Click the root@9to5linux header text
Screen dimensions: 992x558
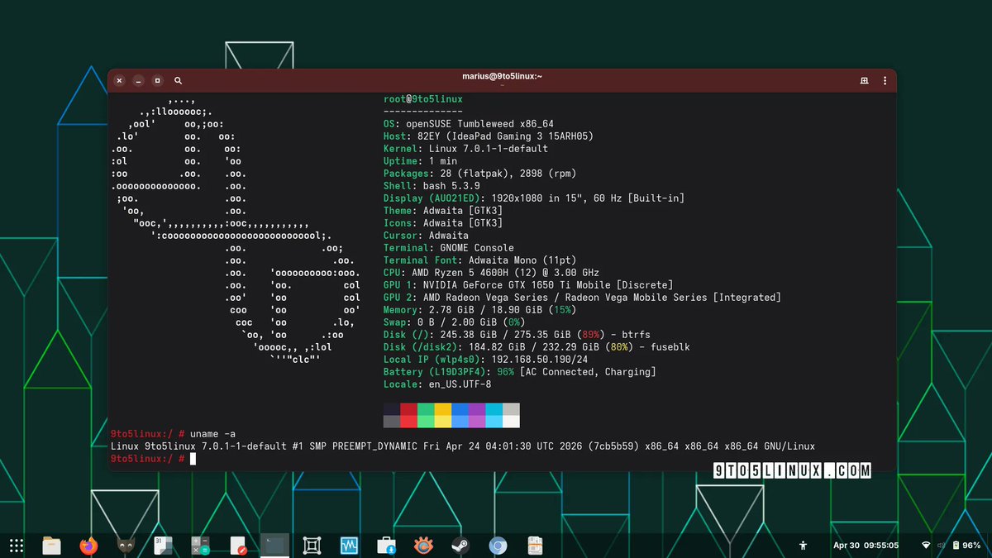[423, 99]
